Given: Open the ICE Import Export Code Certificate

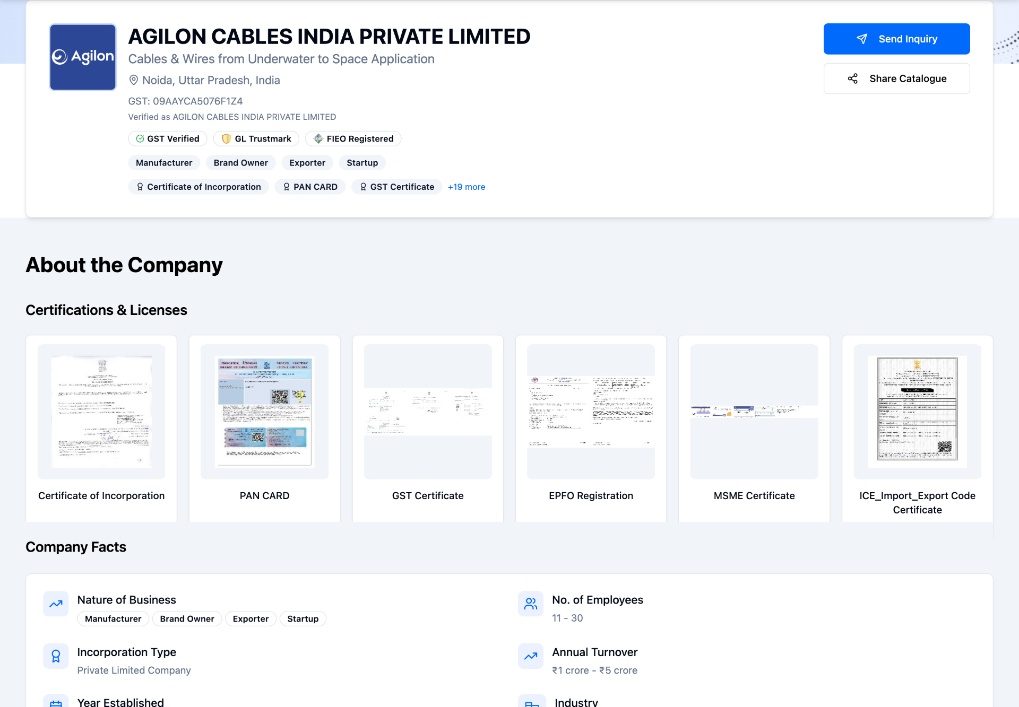Looking at the screenshot, I should tap(918, 412).
